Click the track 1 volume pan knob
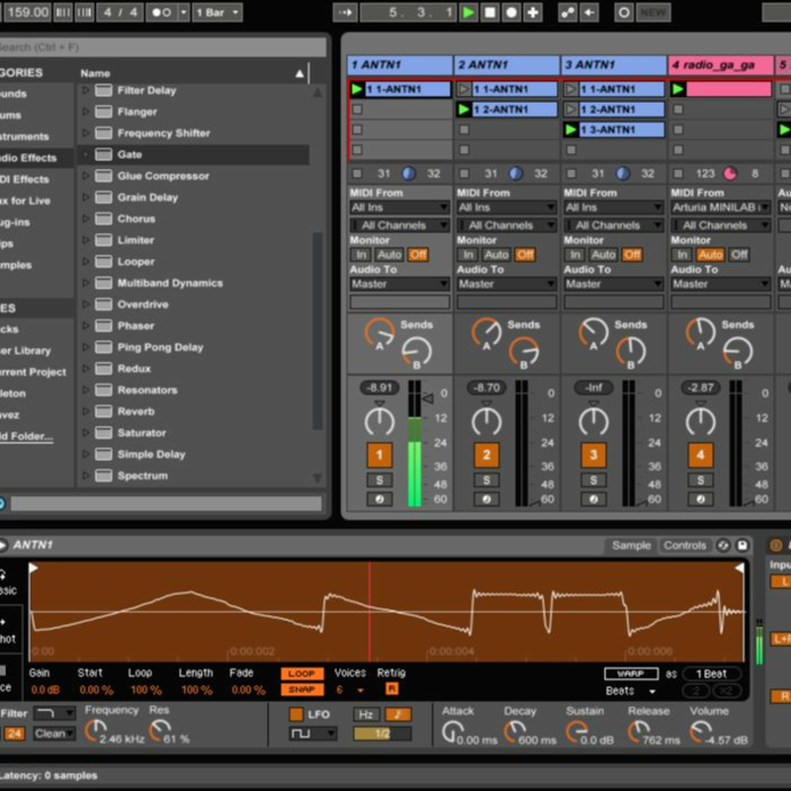 click(x=379, y=421)
